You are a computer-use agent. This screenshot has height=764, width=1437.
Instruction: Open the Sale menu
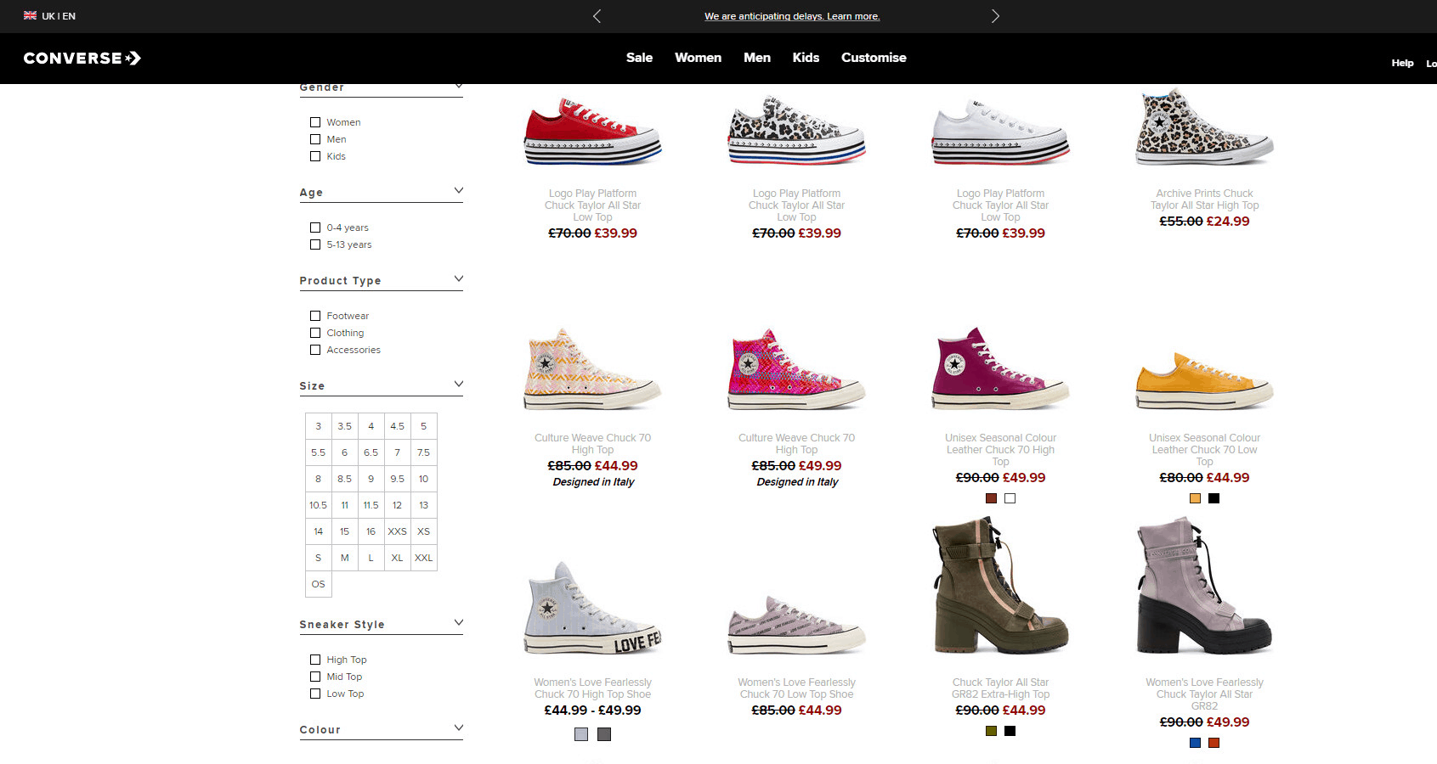[639, 58]
